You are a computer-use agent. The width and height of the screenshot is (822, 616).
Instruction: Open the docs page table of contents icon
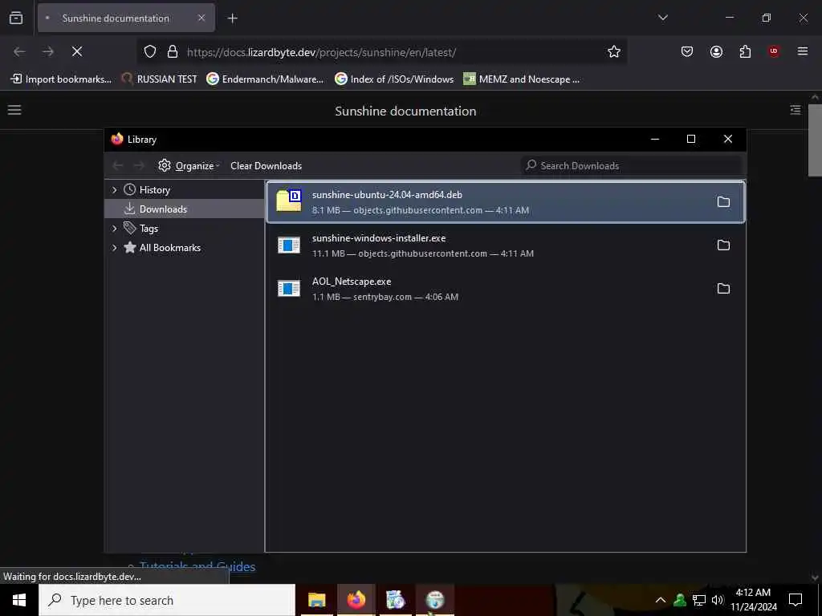pyautogui.click(x=796, y=109)
